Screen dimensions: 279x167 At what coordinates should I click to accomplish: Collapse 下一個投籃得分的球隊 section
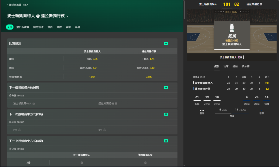coord(92,88)
